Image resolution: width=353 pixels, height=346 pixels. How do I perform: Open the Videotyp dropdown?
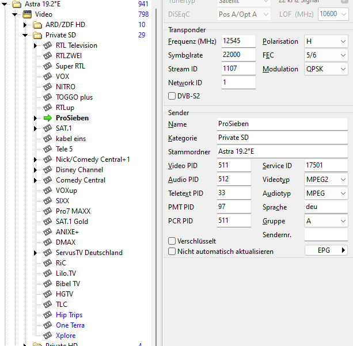(326, 180)
